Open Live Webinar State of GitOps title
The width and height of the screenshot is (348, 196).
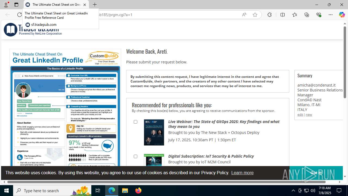[x=224, y=124]
